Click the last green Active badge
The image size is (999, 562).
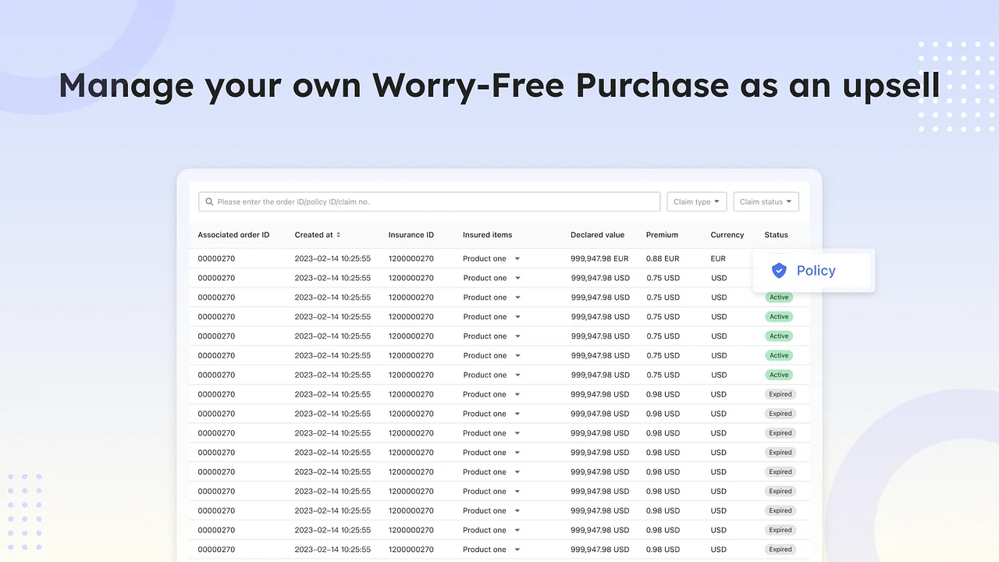(779, 375)
